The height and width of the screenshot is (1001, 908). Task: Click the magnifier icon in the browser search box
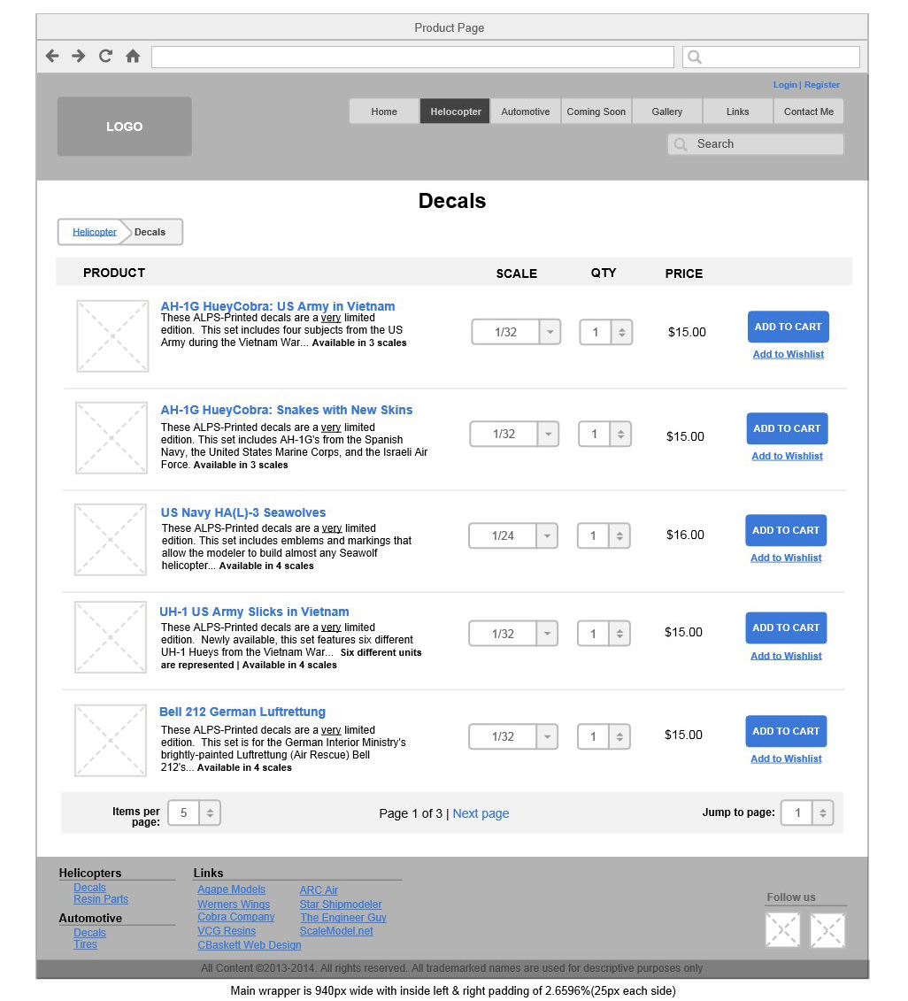point(695,58)
